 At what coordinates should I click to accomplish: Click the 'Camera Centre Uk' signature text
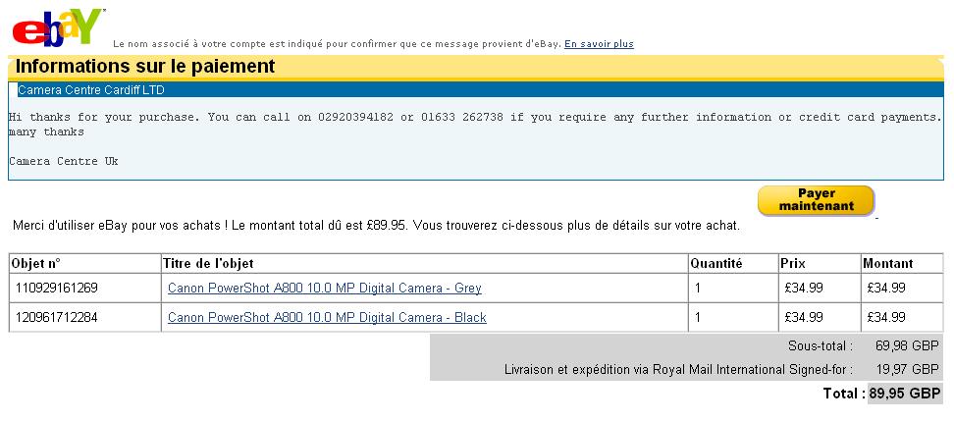[x=63, y=161]
